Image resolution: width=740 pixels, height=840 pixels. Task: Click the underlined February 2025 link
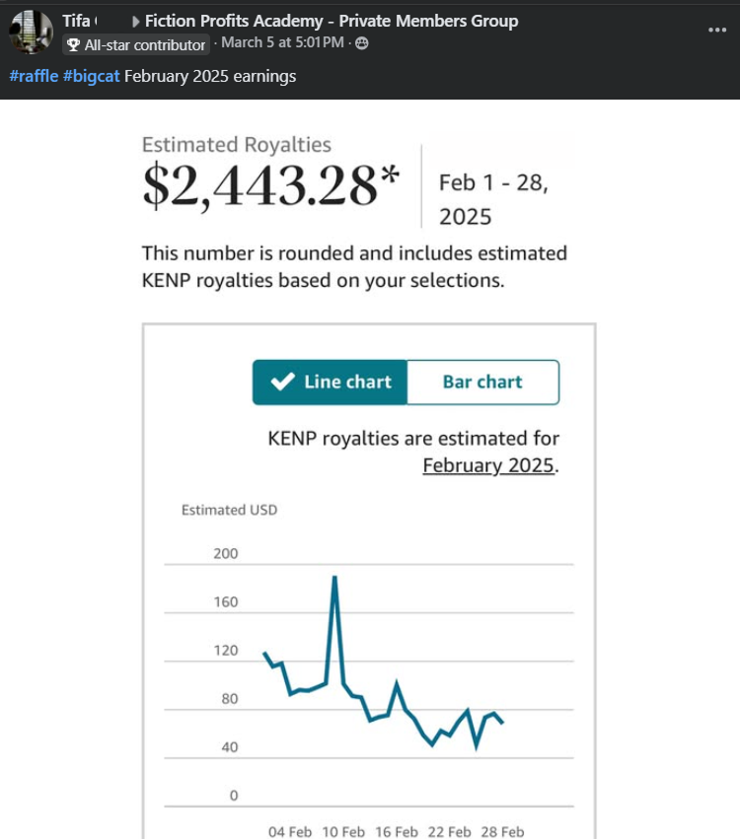click(x=488, y=465)
